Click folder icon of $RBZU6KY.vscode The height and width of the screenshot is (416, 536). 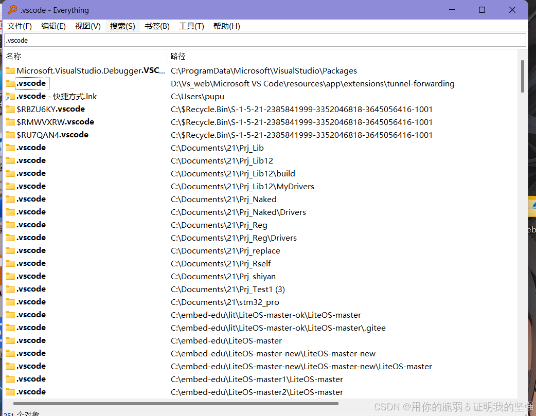coord(10,110)
